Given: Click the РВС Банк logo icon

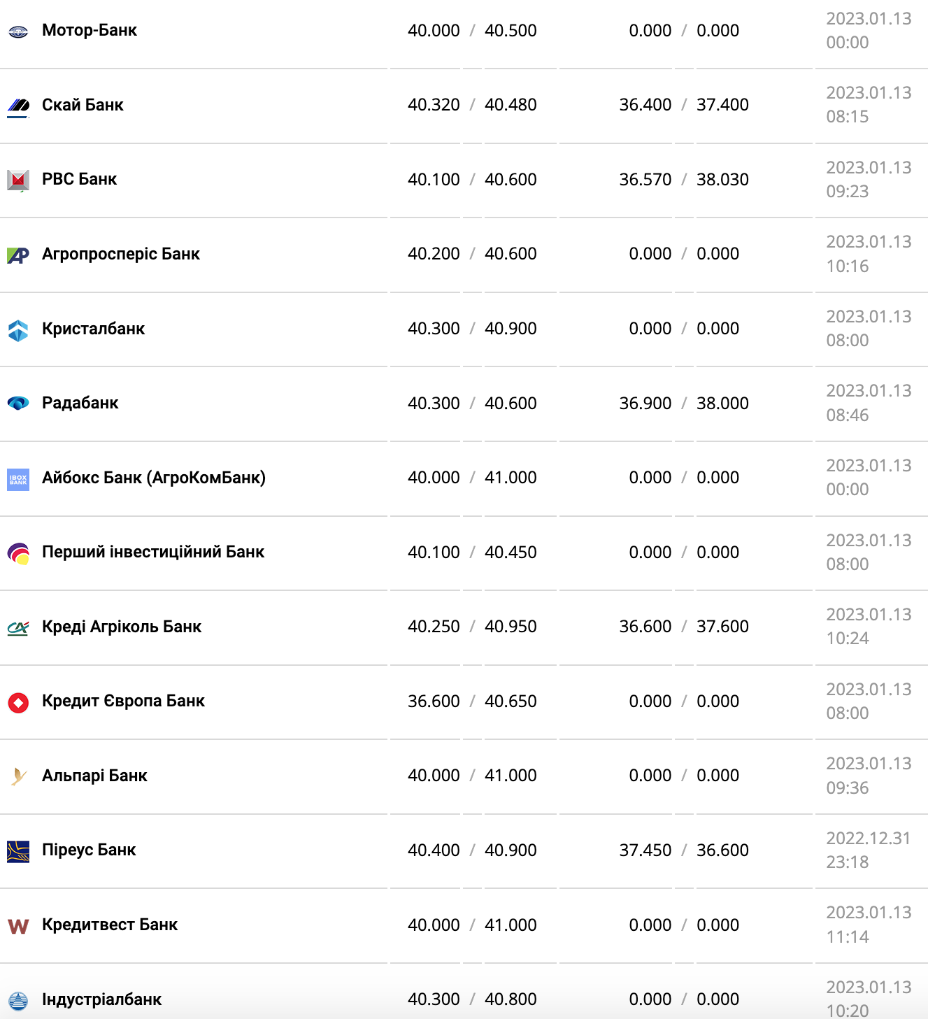Looking at the screenshot, I should 18,180.
